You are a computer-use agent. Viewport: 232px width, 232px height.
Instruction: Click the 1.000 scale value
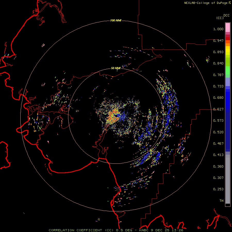point(218,29)
